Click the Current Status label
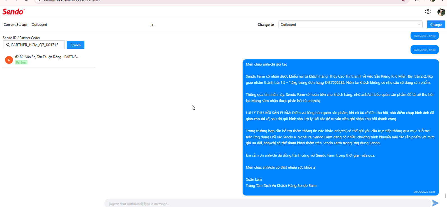Screen dimensions: 447x207 tap(15, 25)
